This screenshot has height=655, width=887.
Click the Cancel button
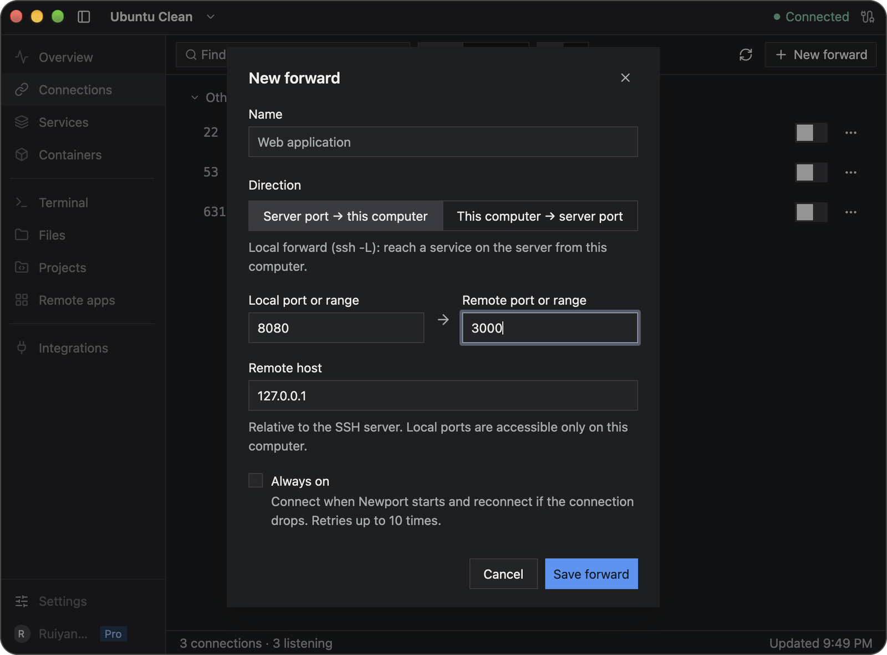503,574
